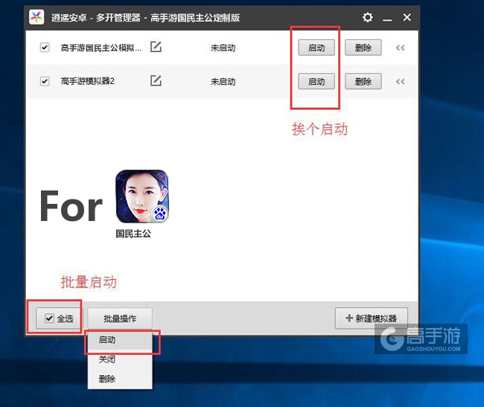The height and width of the screenshot is (407, 484).
Task: Open the 批量操作 batch operations dropdown
Action: coord(120,318)
